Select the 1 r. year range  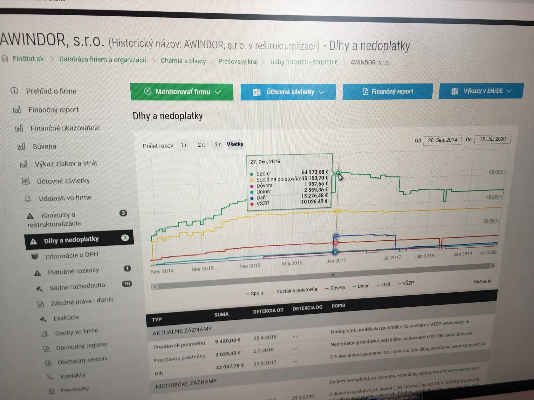coord(184,145)
